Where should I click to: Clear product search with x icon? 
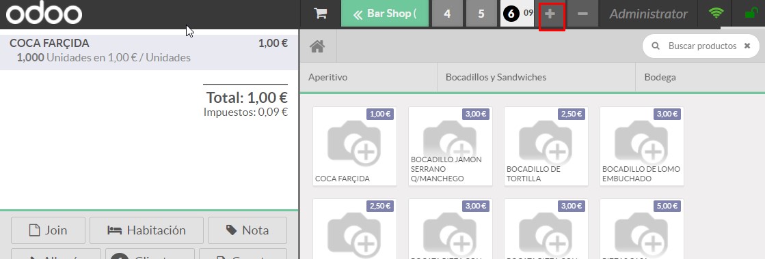[x=747, y=46]
